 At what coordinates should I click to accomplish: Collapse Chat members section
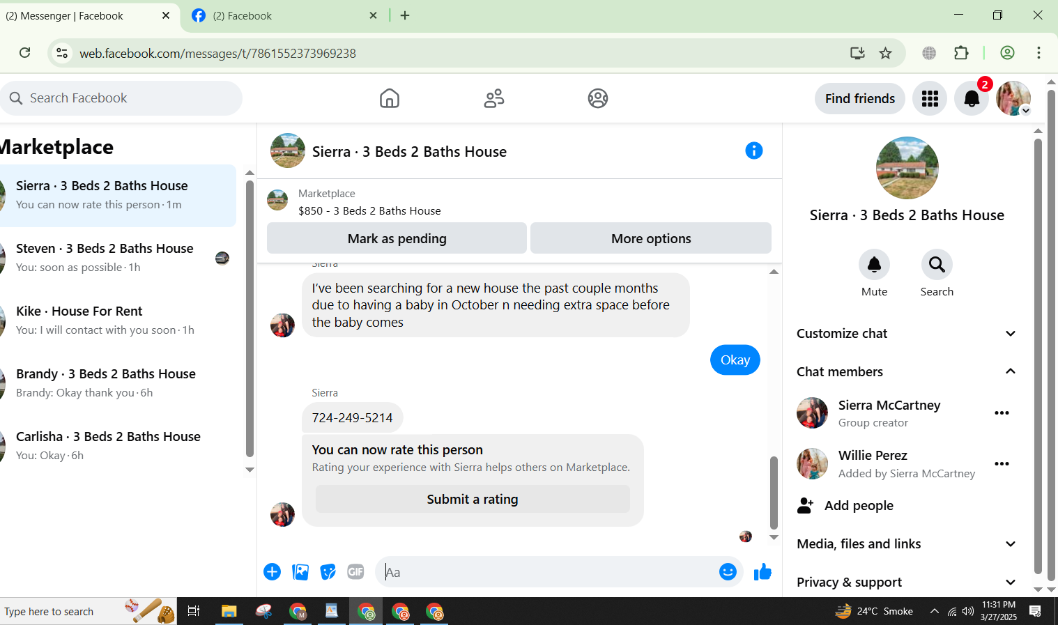click(906, 372)
